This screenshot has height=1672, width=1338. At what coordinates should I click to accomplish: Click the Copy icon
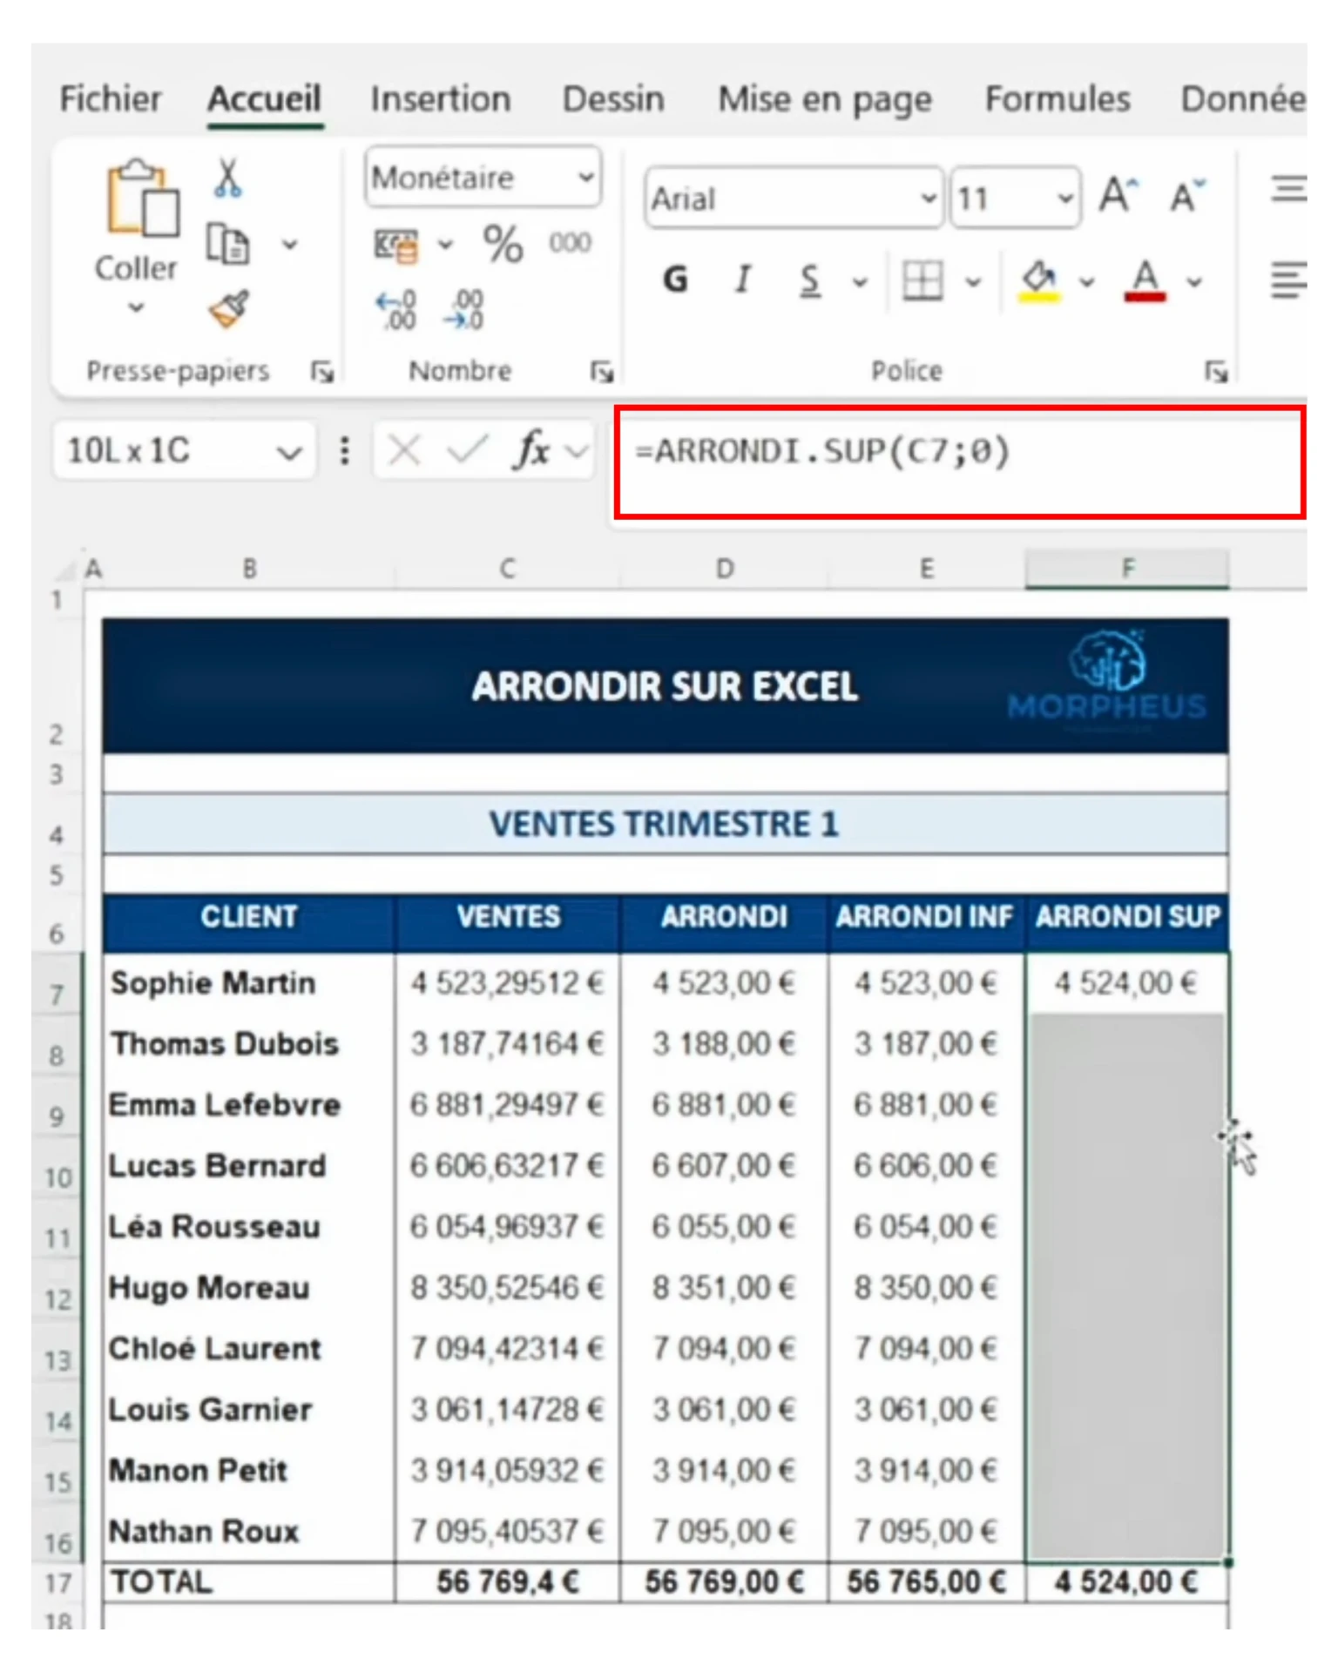[x=227, y=245]
